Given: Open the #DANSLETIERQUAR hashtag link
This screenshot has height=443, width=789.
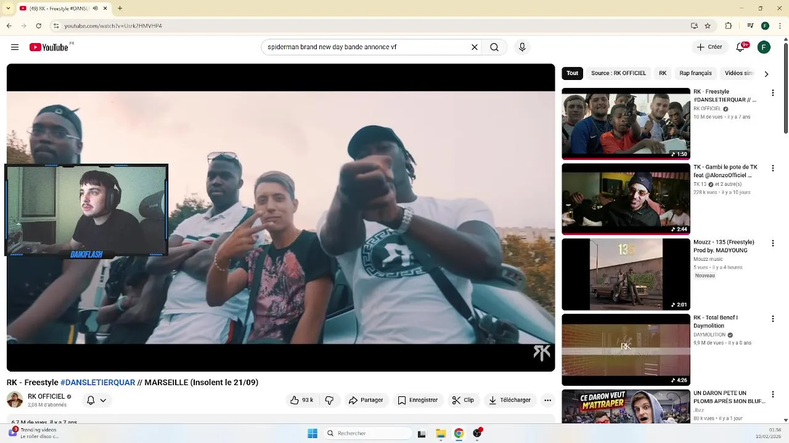Looking at the screenshot, I should 97,382.
